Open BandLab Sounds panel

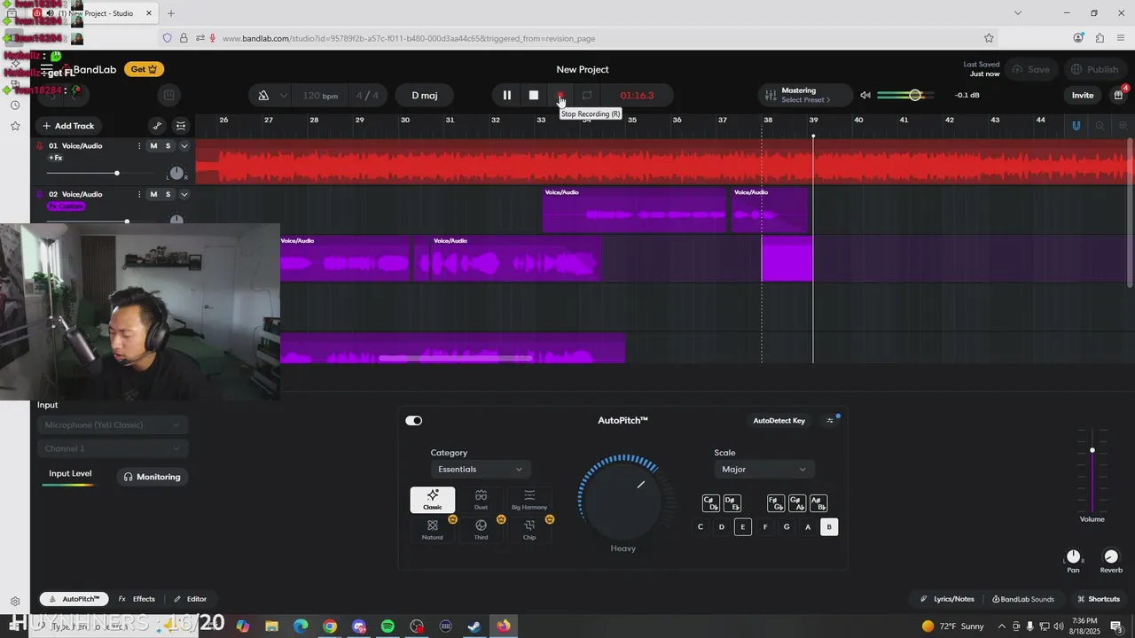pos(1023,599)
